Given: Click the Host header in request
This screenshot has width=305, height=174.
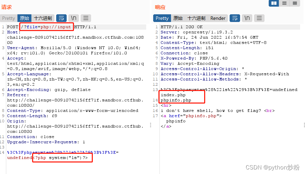Looking at the screenshot, I should coord(14,32).
